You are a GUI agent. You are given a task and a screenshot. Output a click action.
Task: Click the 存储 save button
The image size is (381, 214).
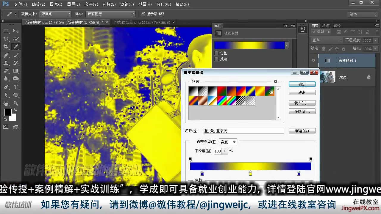click(x=302, y=111)
